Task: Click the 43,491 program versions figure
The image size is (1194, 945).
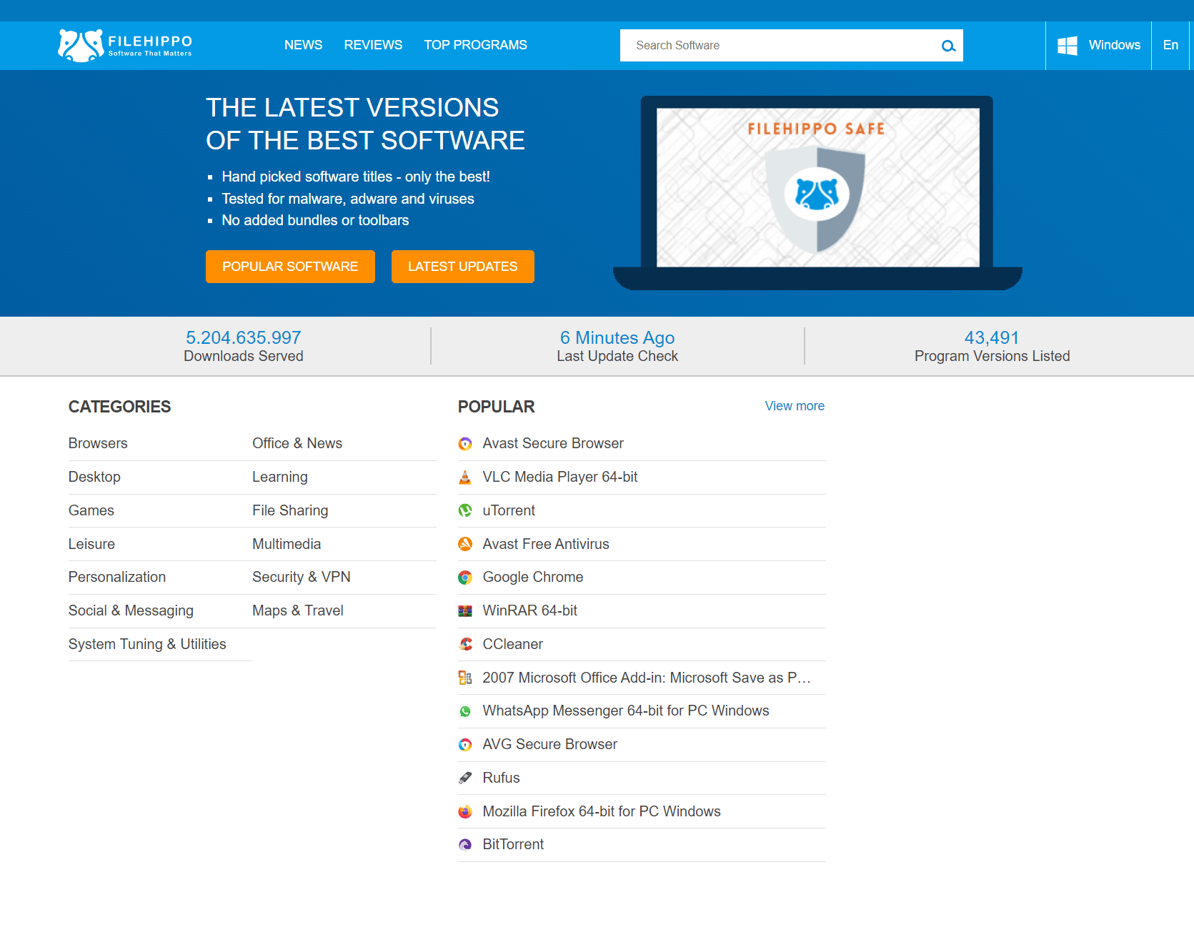Action: (992, 337)
